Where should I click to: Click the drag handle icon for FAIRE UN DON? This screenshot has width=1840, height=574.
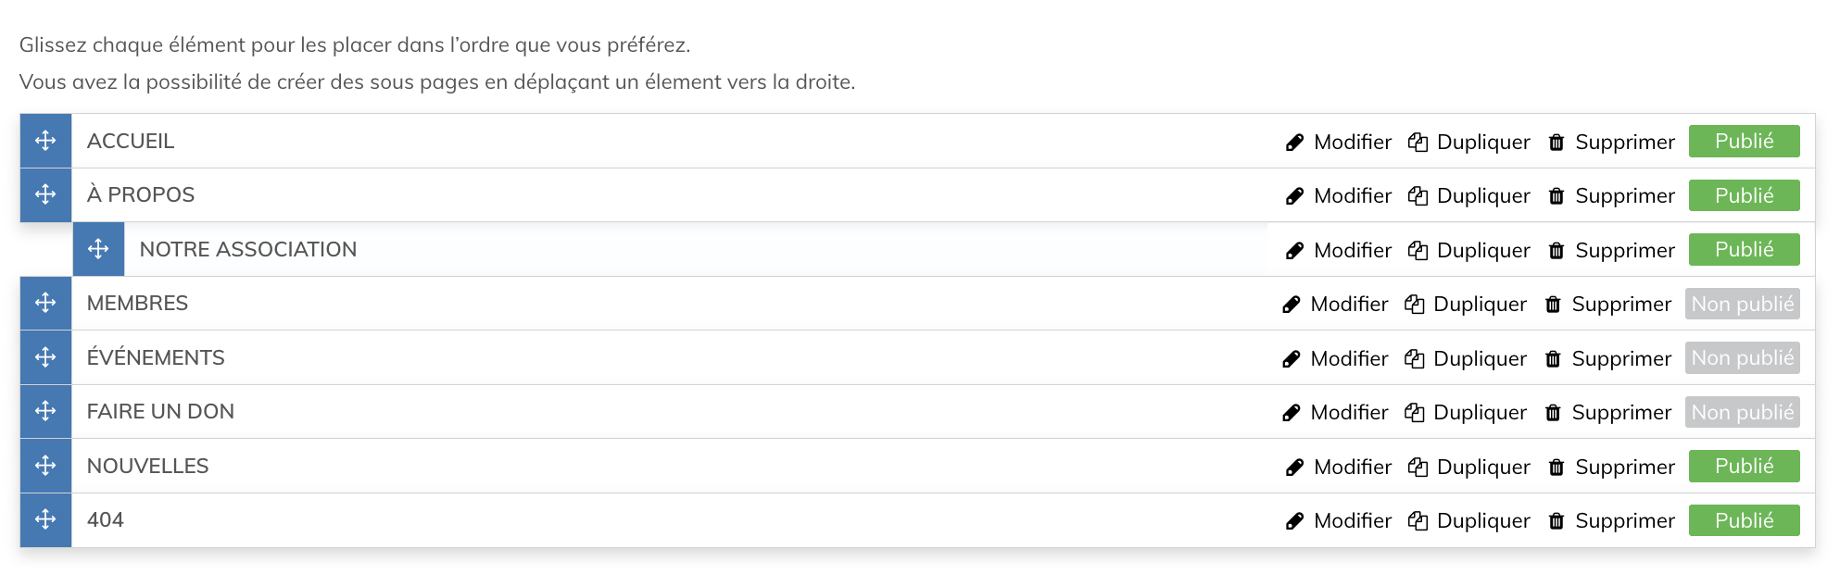pos(45,411)
